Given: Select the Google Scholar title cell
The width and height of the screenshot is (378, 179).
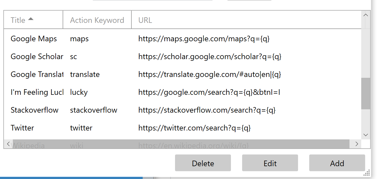Looking at the screenshot, I should click(x=37, y=57).
